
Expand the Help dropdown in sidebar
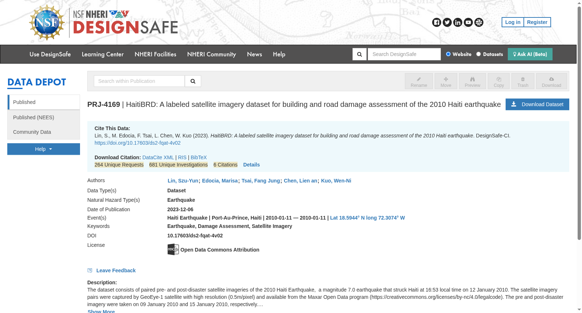pyautogui.click(x=44, y=149)
